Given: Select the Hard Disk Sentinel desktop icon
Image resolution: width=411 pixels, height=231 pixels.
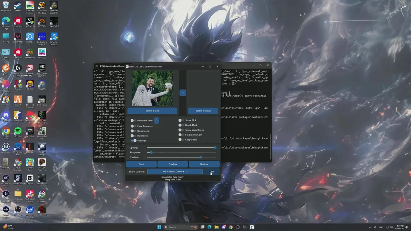Looking at the screenshot, I should pyautogui.click(x=30, y=7).
